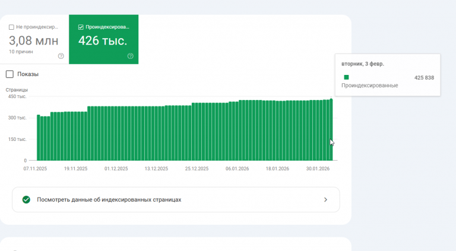
Task: Enable the Показы checkbox
Action: click(x=9, y=74)
